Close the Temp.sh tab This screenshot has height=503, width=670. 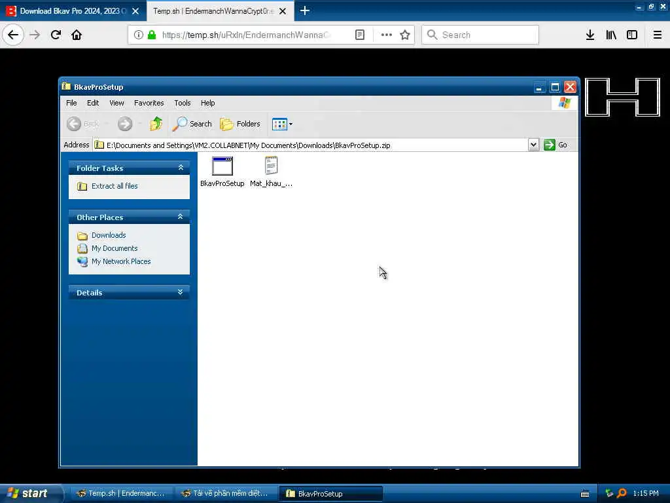point(283,11)
